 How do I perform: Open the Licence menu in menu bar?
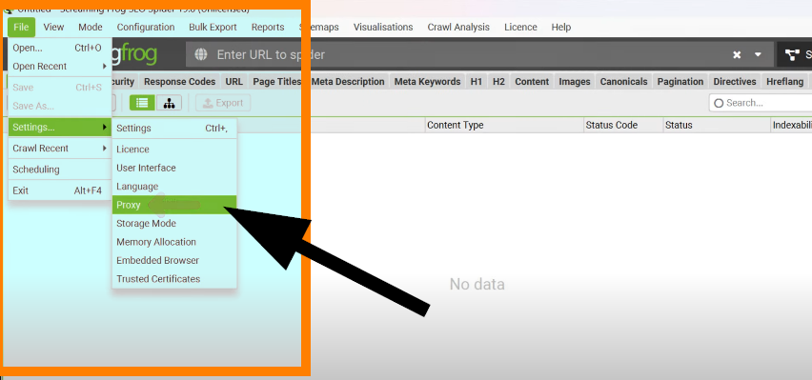520,27
